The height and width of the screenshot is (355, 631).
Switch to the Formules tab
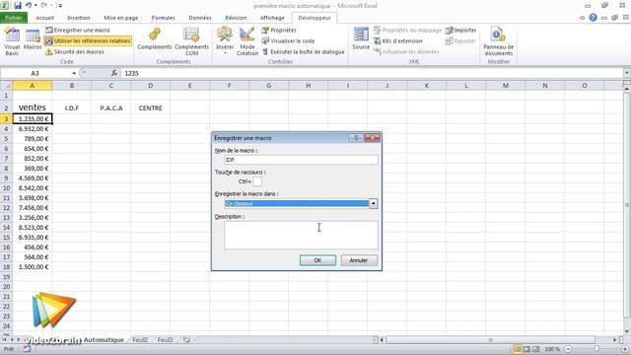[163, 18]
